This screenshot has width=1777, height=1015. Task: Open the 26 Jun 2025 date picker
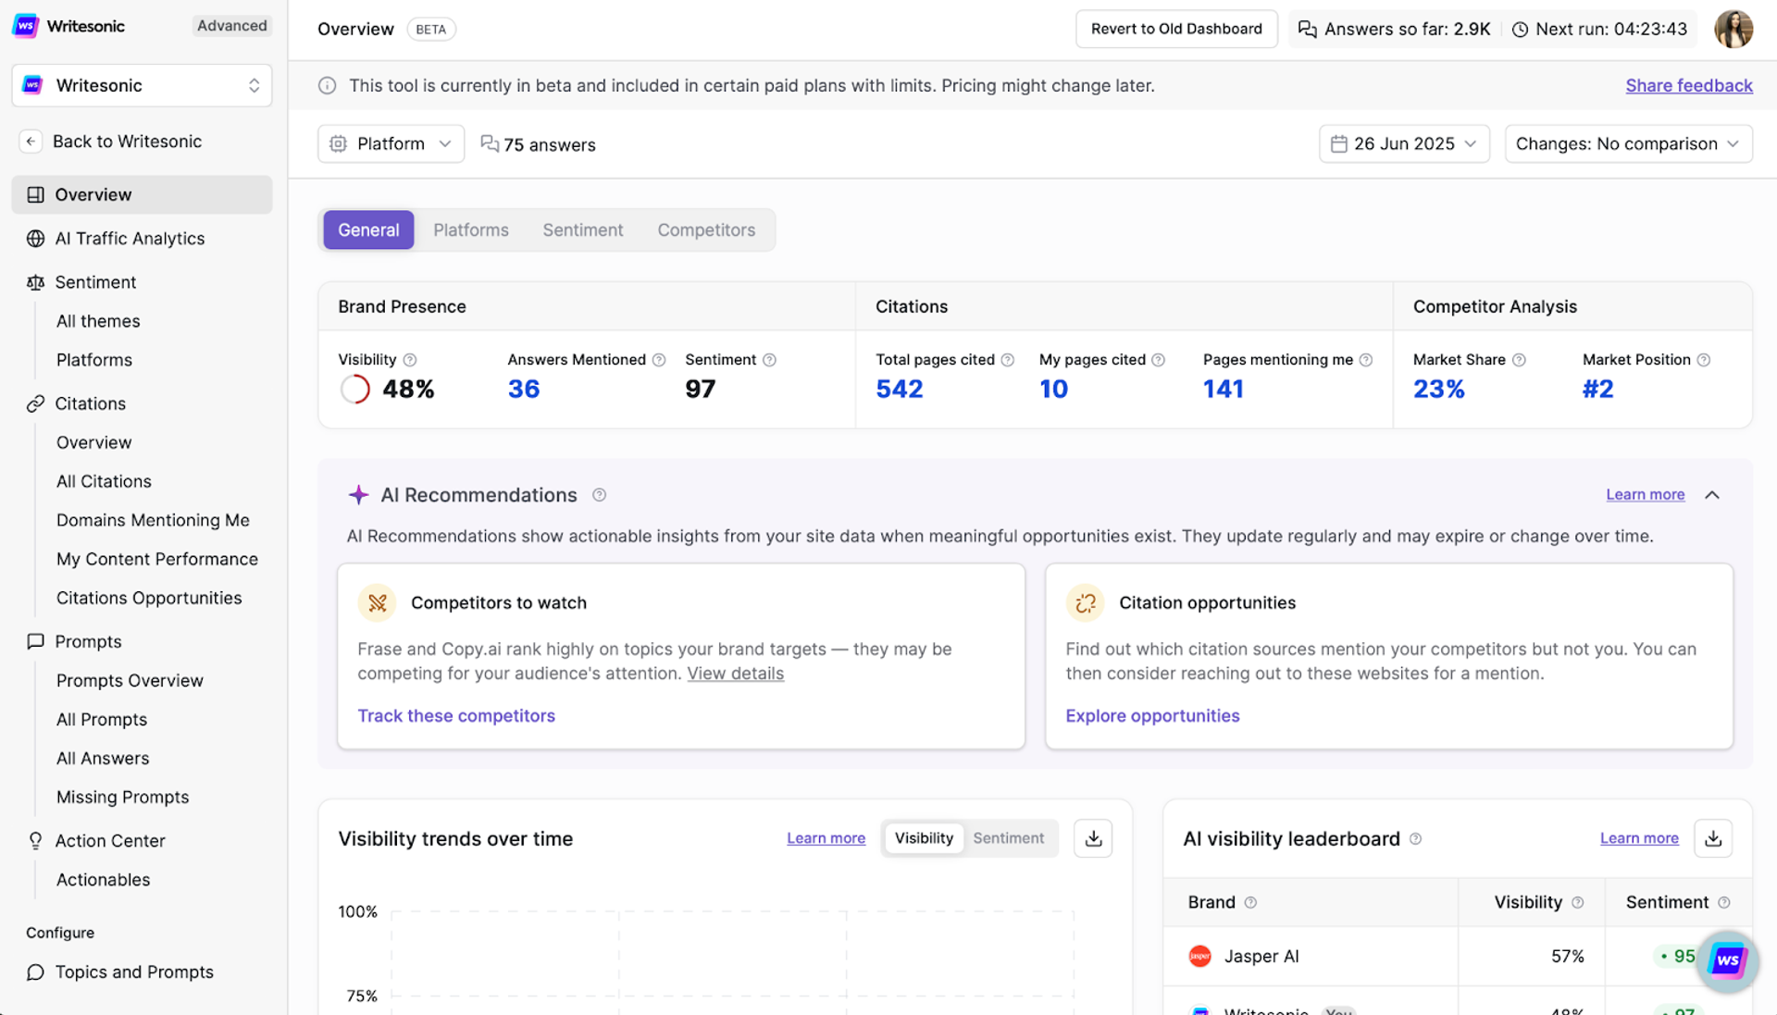click(x=1404, y=144)
